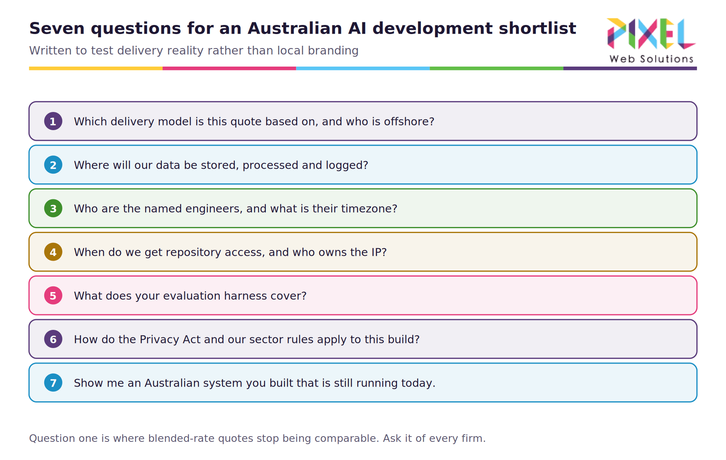Click the pink number 5 badge

[53, 295]
